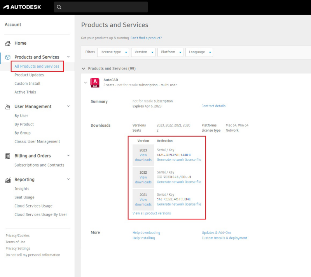Image resolution: width=311 pixels, height=277 pixels.
Task: Open Help downloading link
Action: tap(147, 233)
